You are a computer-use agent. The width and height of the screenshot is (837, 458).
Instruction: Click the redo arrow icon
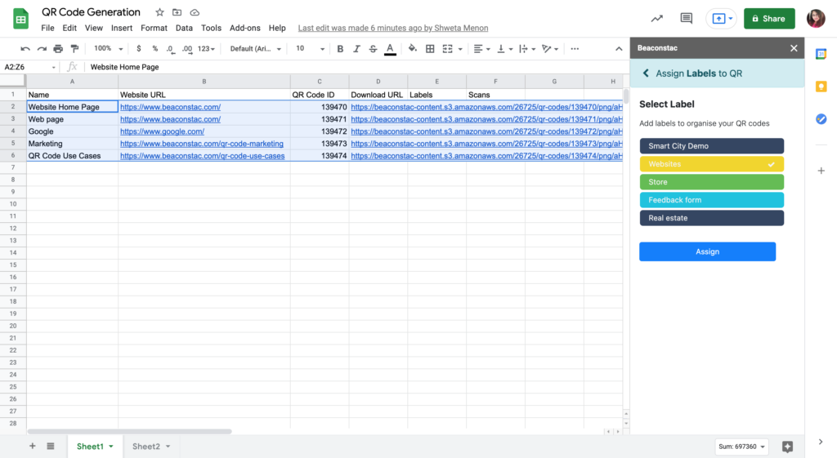coord(42,48)
